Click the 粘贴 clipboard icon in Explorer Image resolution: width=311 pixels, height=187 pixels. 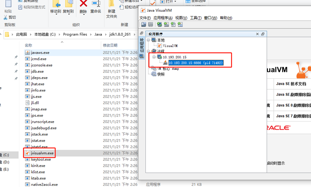point(8,3)
